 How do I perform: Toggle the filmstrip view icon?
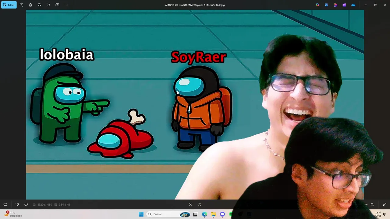(x=5, y=204)
